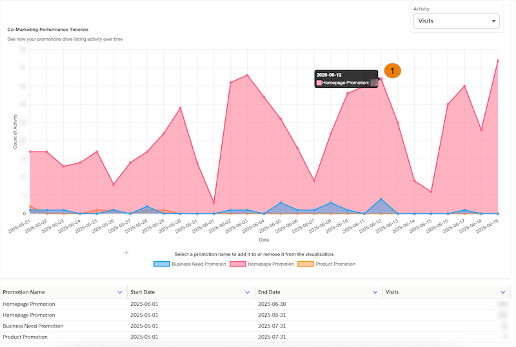The height and width of the screenshot is (347, 516).
Task: Toggle Product Promotion legend swatch
Action: pos(306,264)
